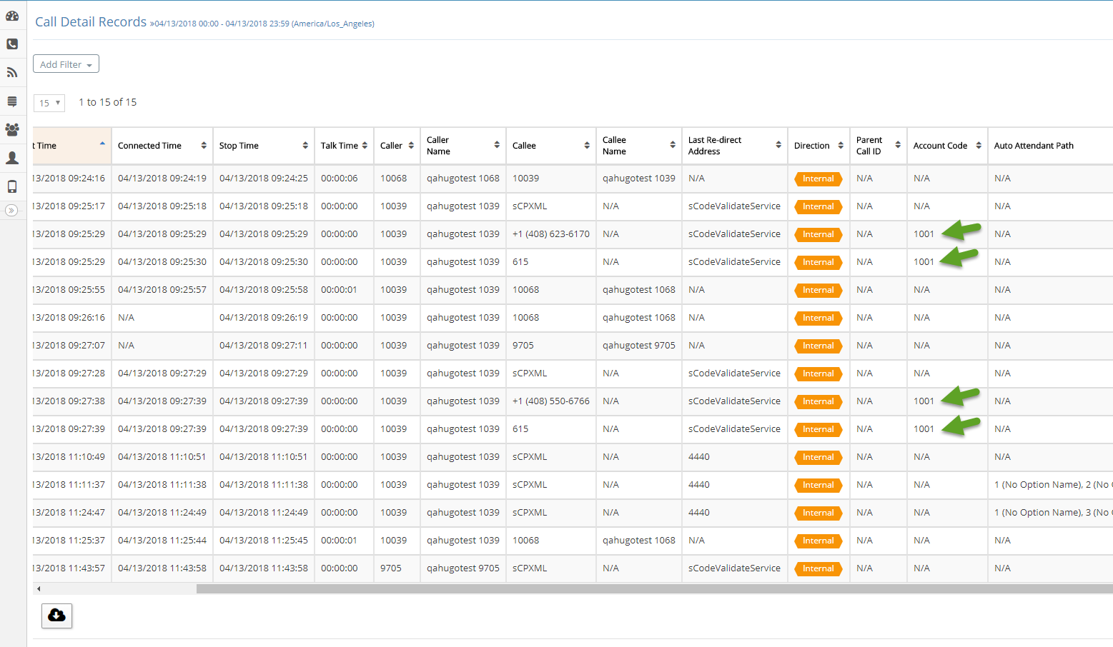The image size is (1113, 647).
Task: Click caller name qahugotest 9705 in last row
Action: coord(463,568)
